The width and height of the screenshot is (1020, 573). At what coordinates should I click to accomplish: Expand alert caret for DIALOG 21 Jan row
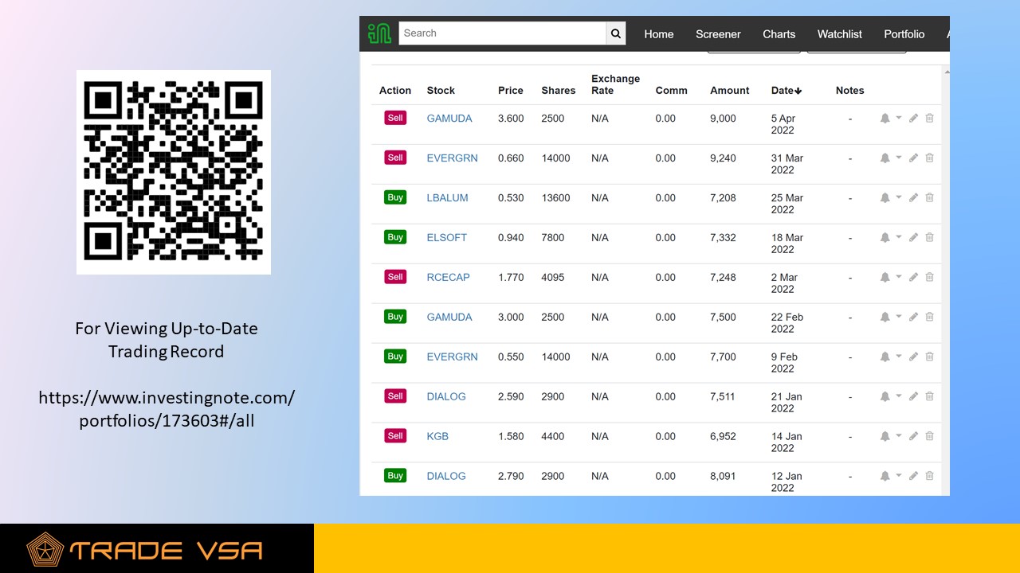899,396
